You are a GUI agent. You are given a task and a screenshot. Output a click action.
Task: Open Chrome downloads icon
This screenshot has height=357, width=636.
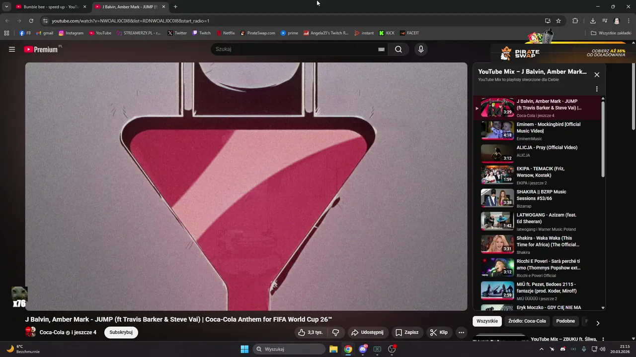[x=593, y=21]
